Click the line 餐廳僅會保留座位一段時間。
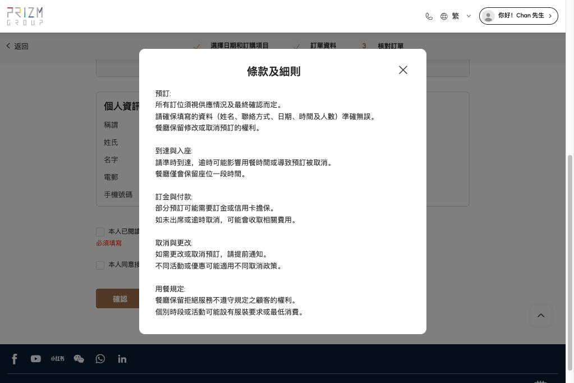Screen dimensions: 574x383 tap(201, 174)
